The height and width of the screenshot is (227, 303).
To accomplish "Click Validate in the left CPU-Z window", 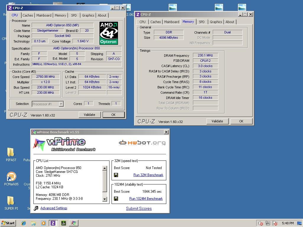I will tap(89, 115).
